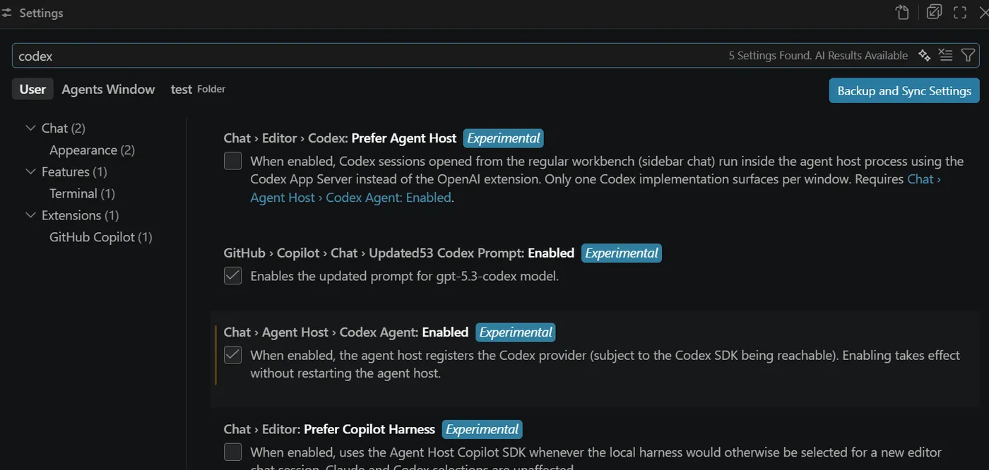The width and height of the screenshot is (989, 470).
Task: Switch to the test Folder tab
Action: [x=198, y=89]
